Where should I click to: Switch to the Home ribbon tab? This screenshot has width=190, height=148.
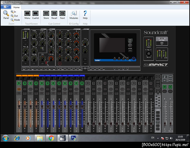[16, 7]
